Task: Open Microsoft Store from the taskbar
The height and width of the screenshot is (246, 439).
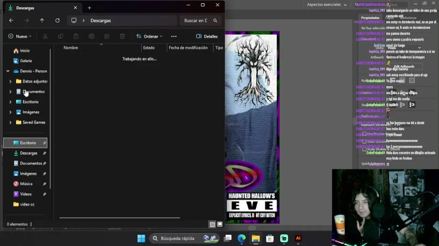Action: click(270, 238)
